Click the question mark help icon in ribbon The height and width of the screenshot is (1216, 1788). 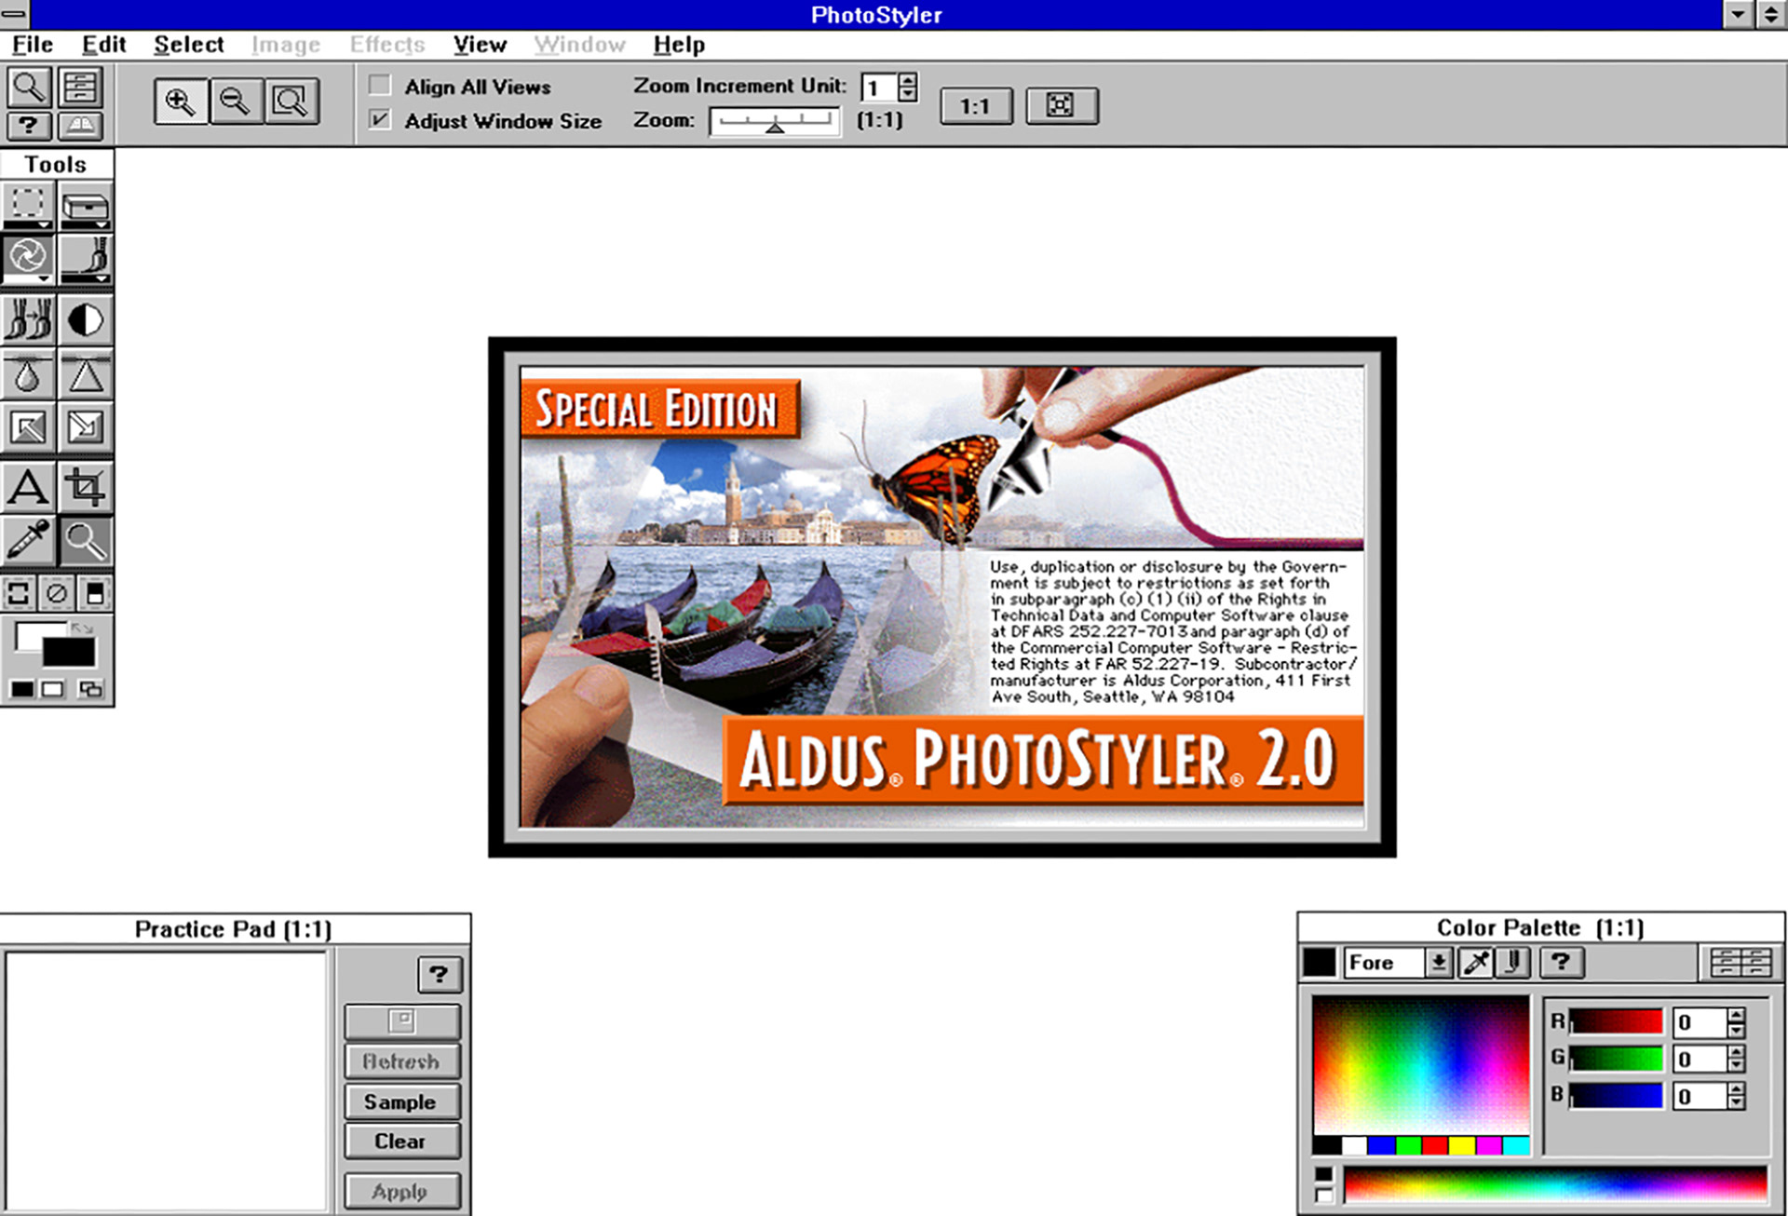[x=29, y=126]
